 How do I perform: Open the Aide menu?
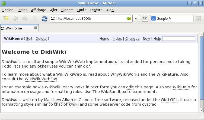click(x=110, y=10)
